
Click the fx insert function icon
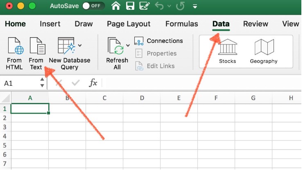[x=93, y=83]
